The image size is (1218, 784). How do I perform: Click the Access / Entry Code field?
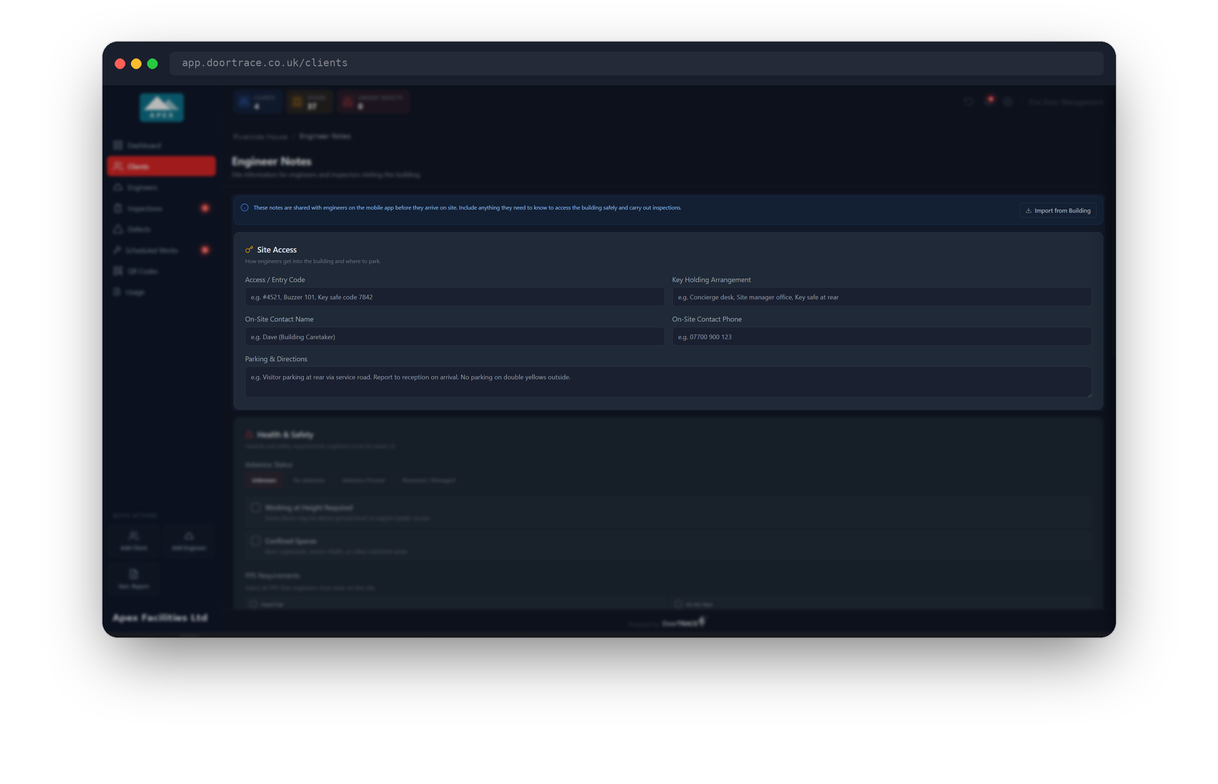(x=454, y=297)
